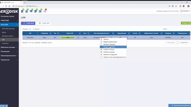Choose the highlighted Создать context menu item
The image size is (191, 107).
(x=113, y=47)
